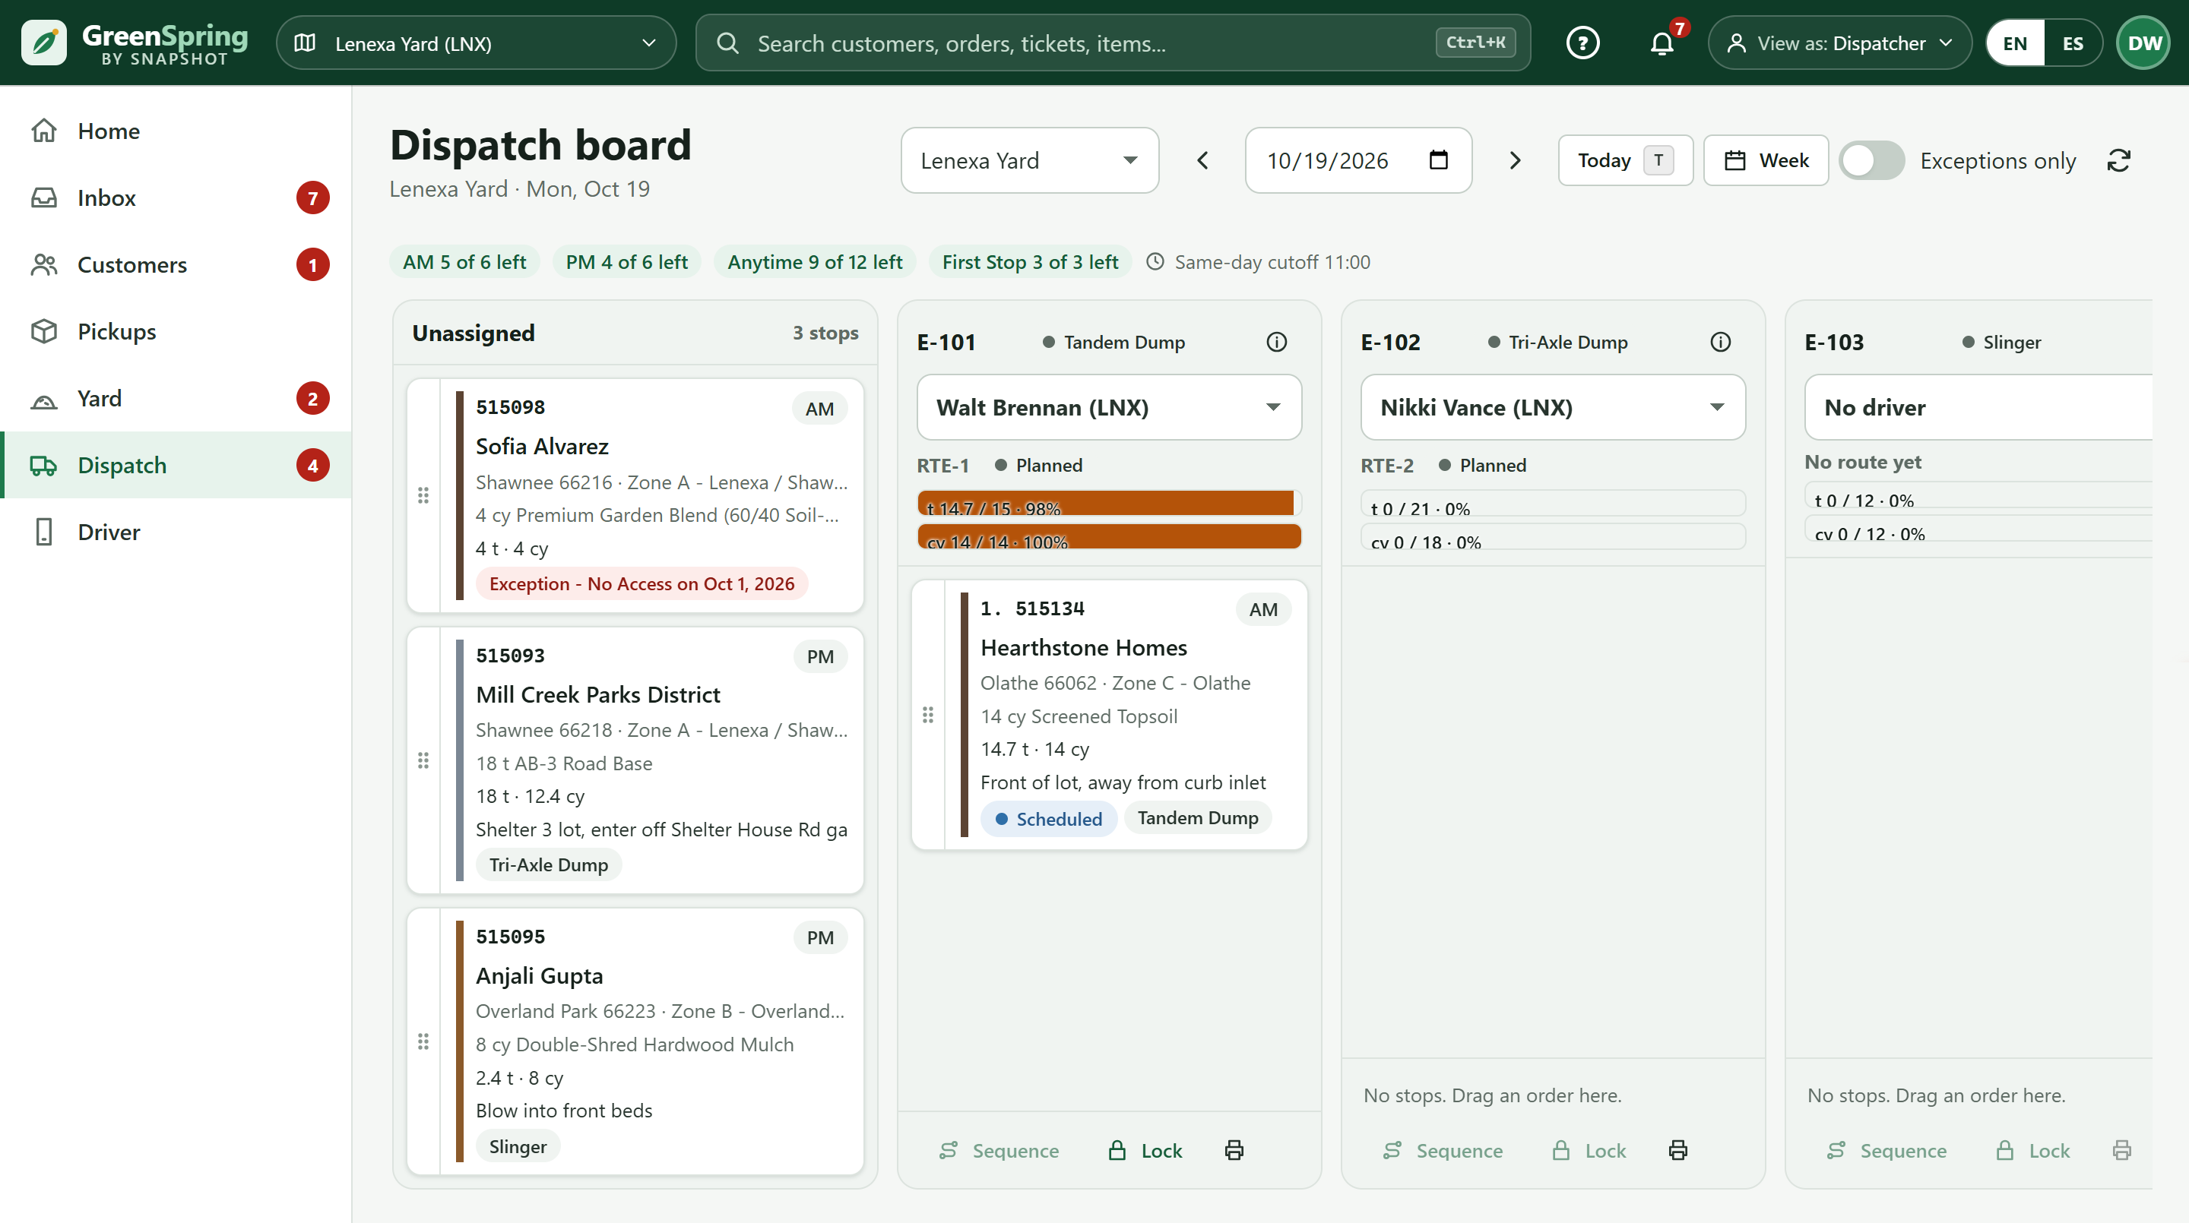Navigate to Home in sidebar
The image size is (2189, 1223).
(176, 131)
